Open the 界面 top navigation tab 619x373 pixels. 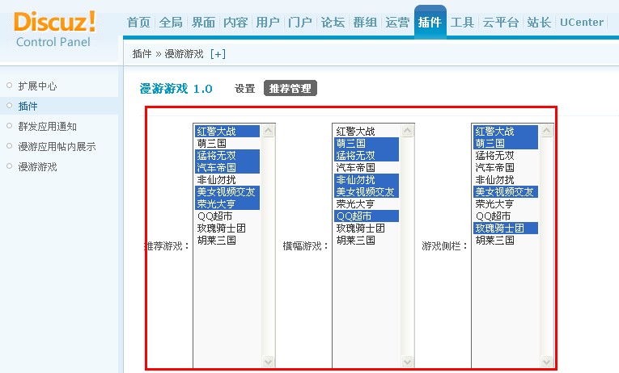coord(203,23)
